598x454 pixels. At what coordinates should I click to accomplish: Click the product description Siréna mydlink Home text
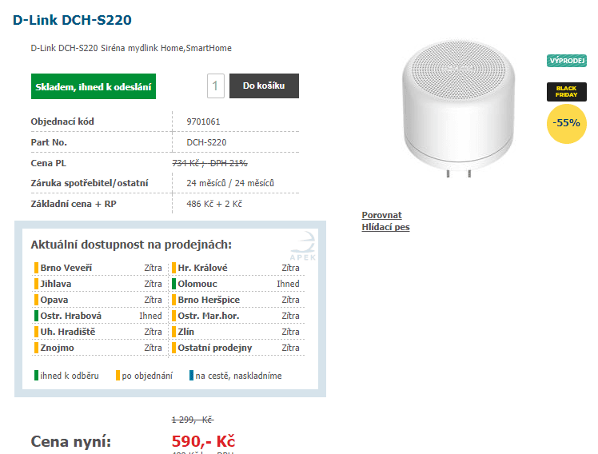pos(131,48)
